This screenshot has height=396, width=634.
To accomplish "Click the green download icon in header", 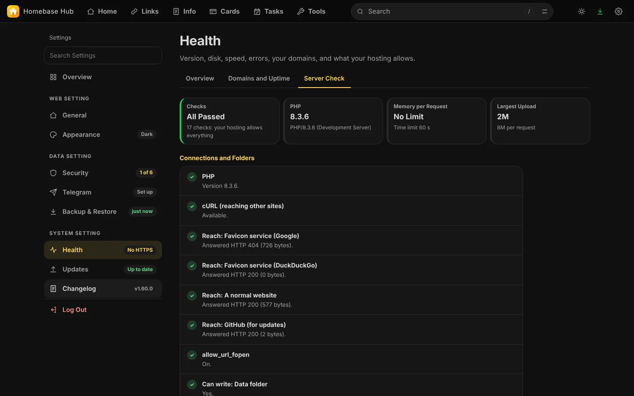I will point(600,11).
